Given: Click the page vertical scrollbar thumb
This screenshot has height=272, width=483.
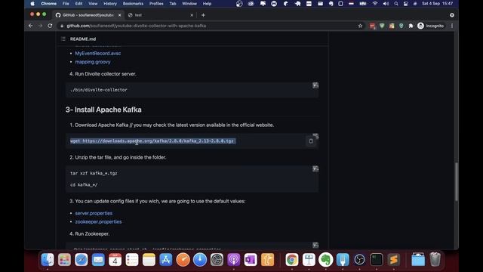Looking at the screenshot, I should [x=456, y=181].
